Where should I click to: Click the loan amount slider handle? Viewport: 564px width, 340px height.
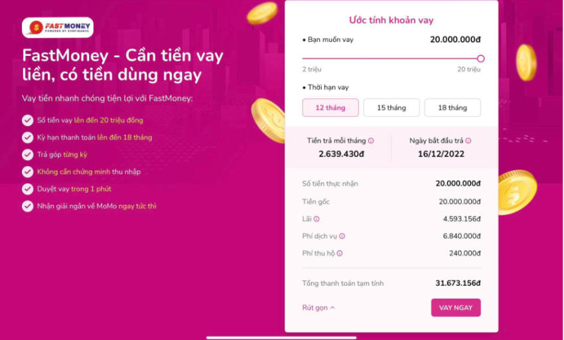pyautogui.click(x=480, y=58)
